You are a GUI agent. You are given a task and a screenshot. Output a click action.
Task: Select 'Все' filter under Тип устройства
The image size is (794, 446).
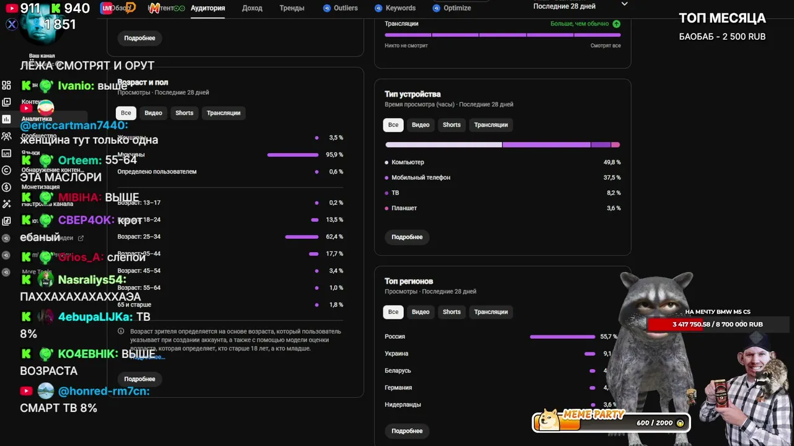pyautogui.click(x=393, y=125)
